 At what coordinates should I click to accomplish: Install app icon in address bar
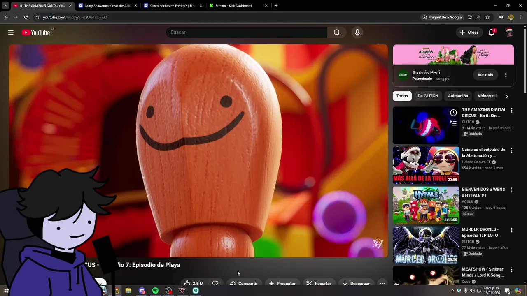(470, 17)
